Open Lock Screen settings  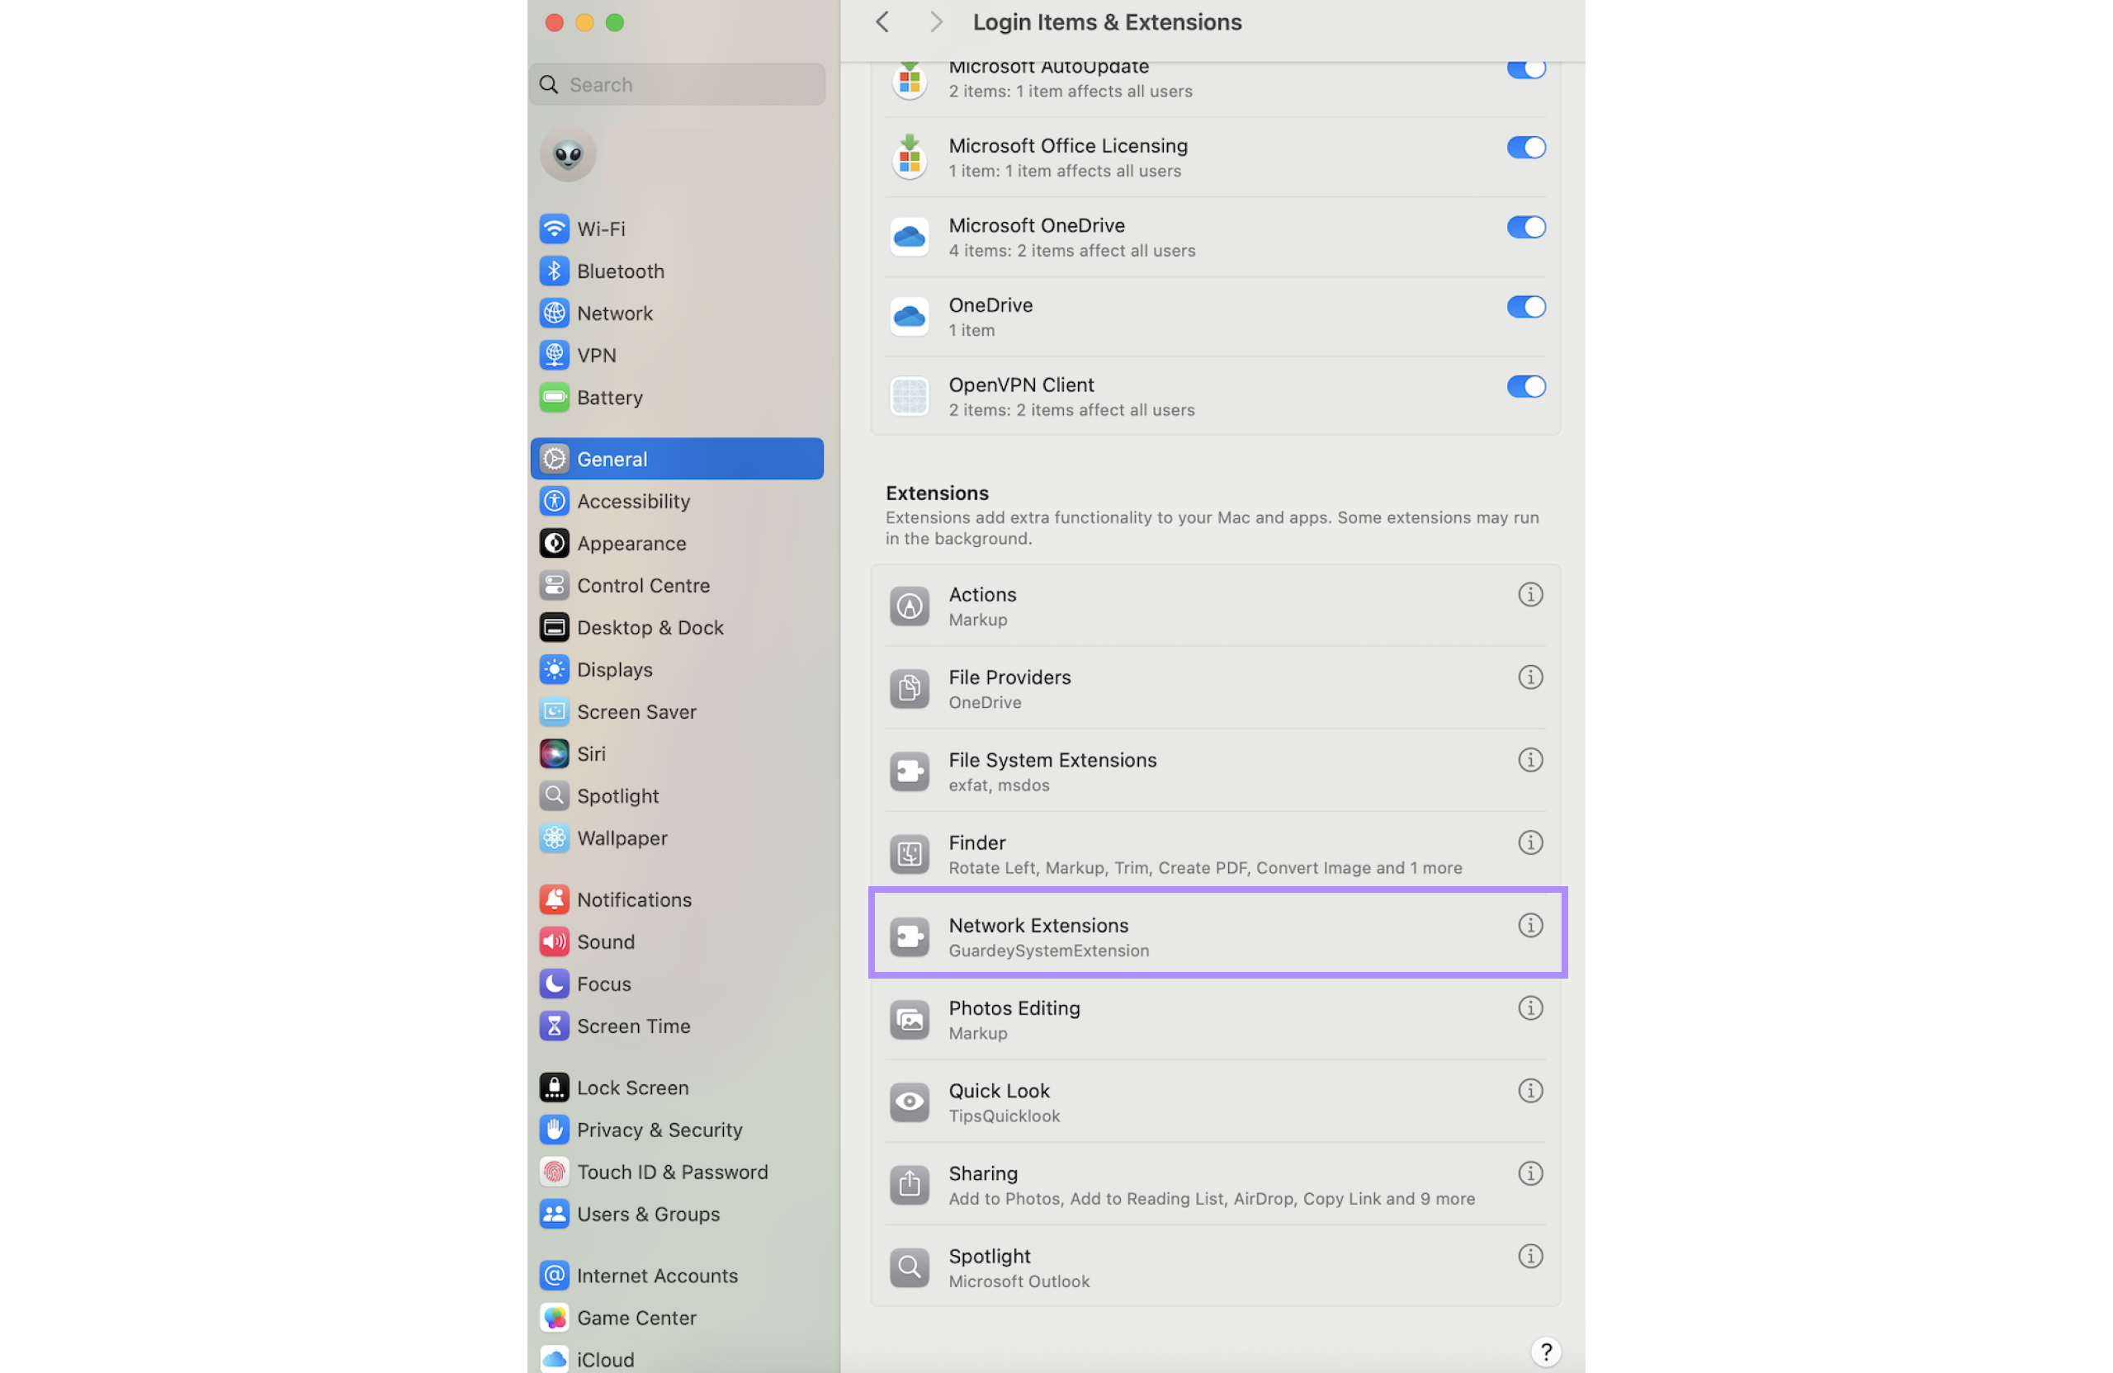coord(677,1088)
